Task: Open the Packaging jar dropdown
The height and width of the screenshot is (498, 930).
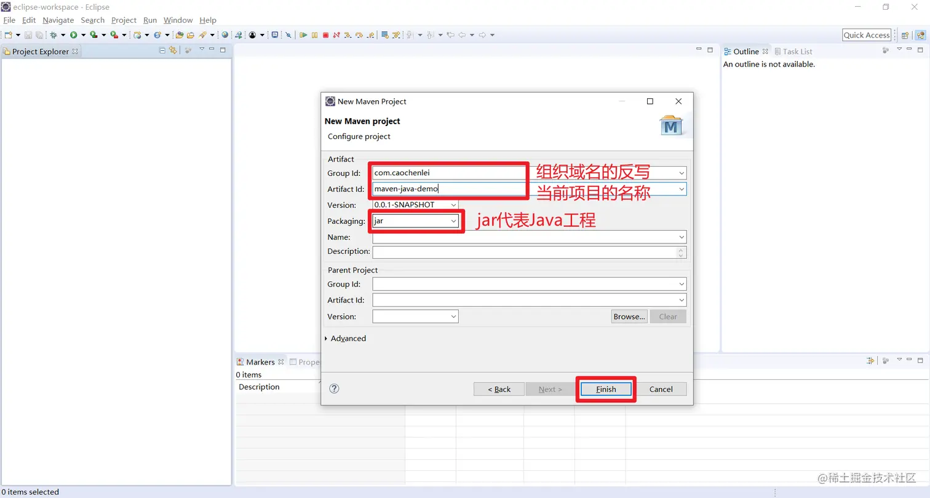Action: tap(453, 221)
